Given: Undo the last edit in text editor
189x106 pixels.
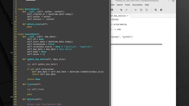Looking at the screenshot, I should click(x=121, y=10).
